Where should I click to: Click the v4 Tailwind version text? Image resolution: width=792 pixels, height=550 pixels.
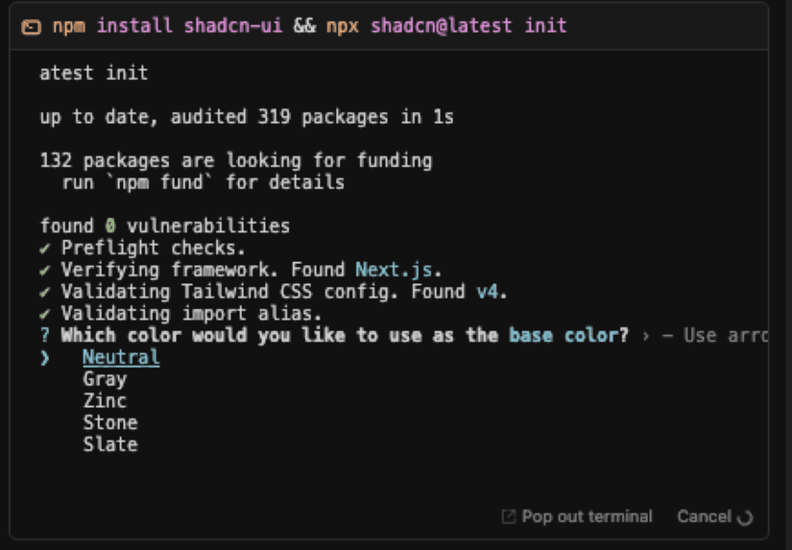(x=487, y=292)
